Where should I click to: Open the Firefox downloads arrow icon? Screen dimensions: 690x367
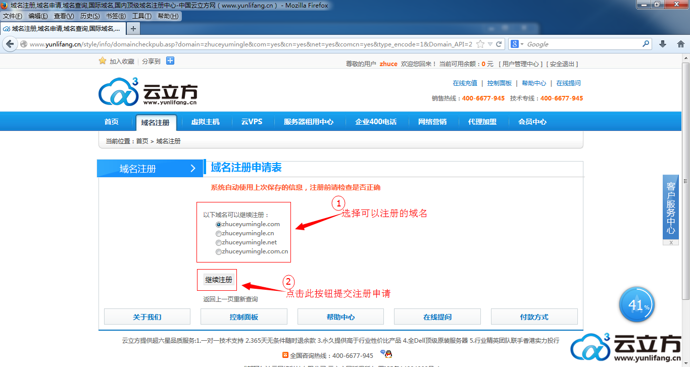click(663, 44)
